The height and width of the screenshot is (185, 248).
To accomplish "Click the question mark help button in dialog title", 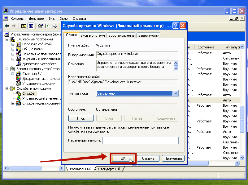I will (x=175, y=26).
